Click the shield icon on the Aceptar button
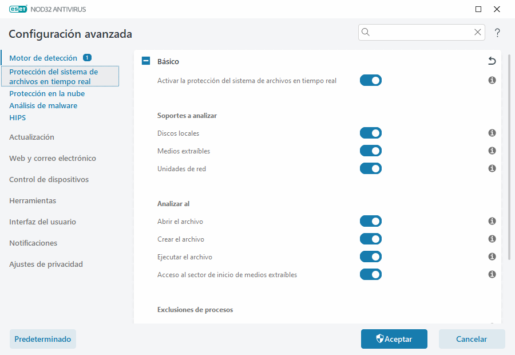The height and width of the screenshot is (355, 515). pyautogui.click(x=378, y=338)
